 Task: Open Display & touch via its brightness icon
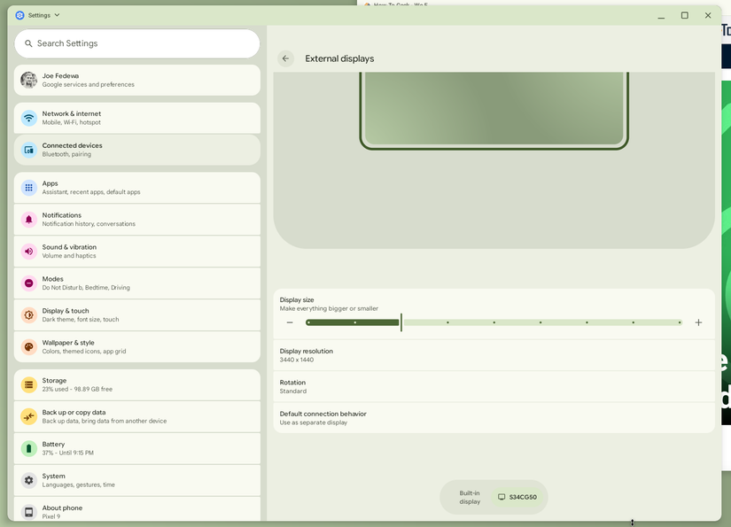(x=29, y=314)
